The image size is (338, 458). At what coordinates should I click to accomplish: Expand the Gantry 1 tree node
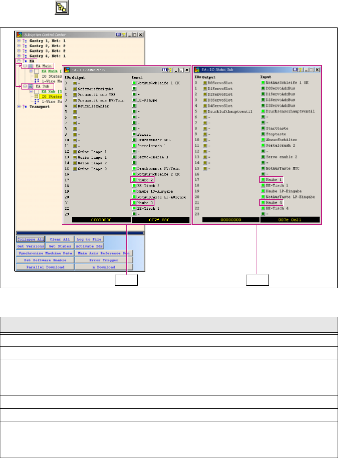pyautogui.click(x=19, y=41)
